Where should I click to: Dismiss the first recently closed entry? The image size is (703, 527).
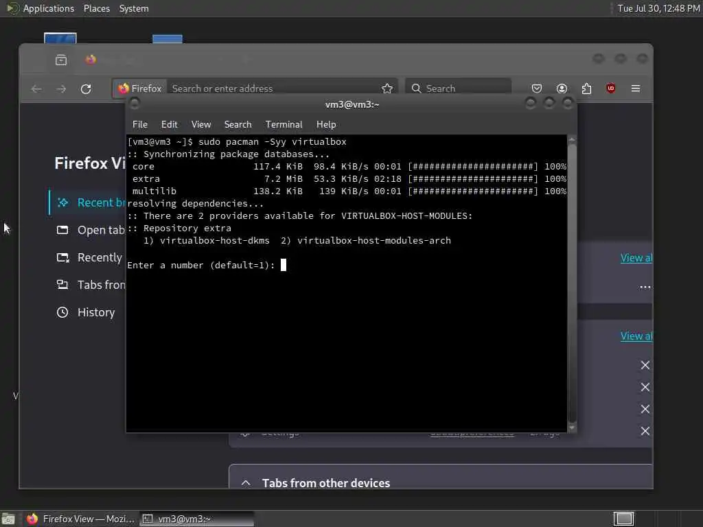tap(645, 365)
